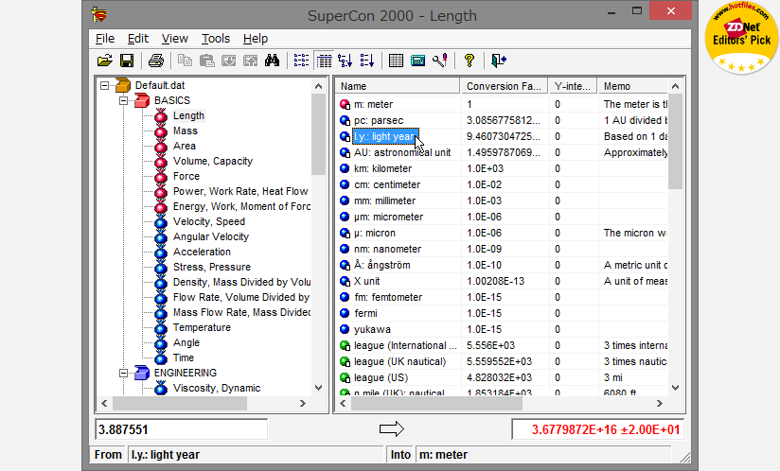Click the import (down arrow box) toolbar icon
The width and height of the screenshot is (780, 471).
pos(228,61)
